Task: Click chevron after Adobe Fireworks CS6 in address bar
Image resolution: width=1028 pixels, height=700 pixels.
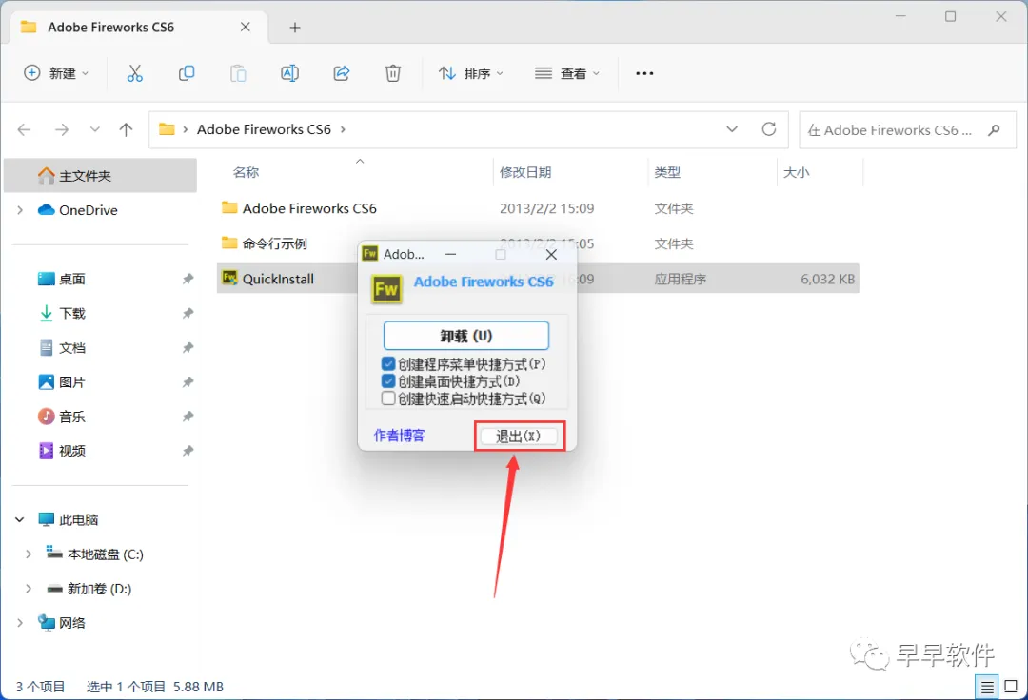Action: point(343,129)
